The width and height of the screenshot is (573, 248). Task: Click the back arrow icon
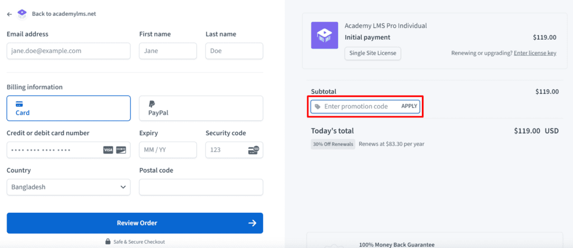[10, 13]
